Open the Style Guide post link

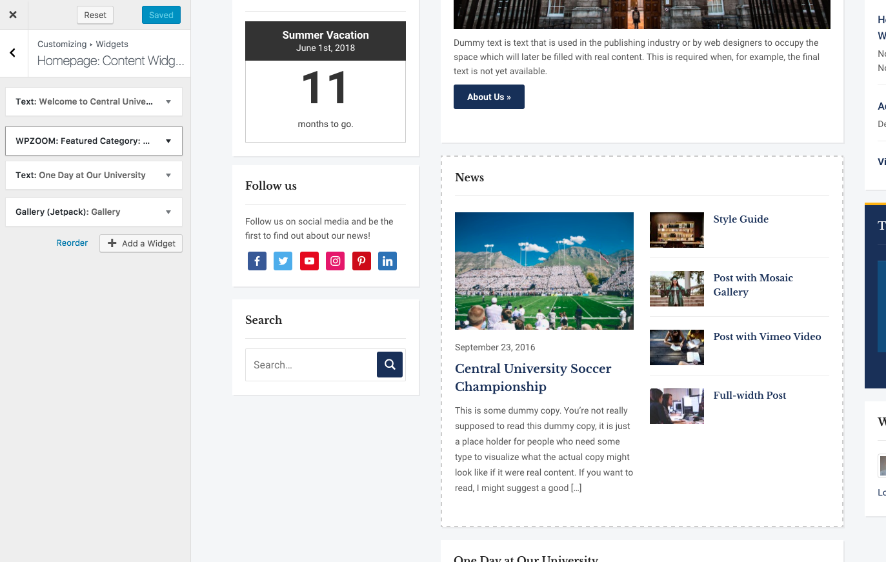pyautogui.click(x=740, y=219)
